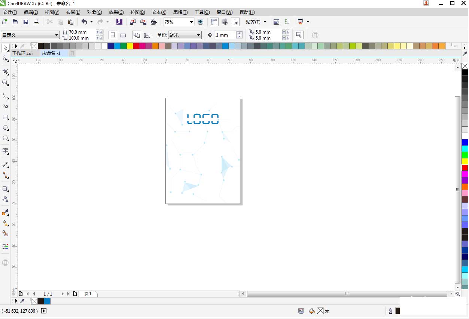
Task: Open the 编辑(E) menu
Action: 31,12
